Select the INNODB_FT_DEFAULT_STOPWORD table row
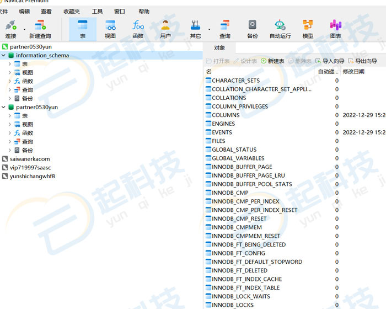 point(295,262)
